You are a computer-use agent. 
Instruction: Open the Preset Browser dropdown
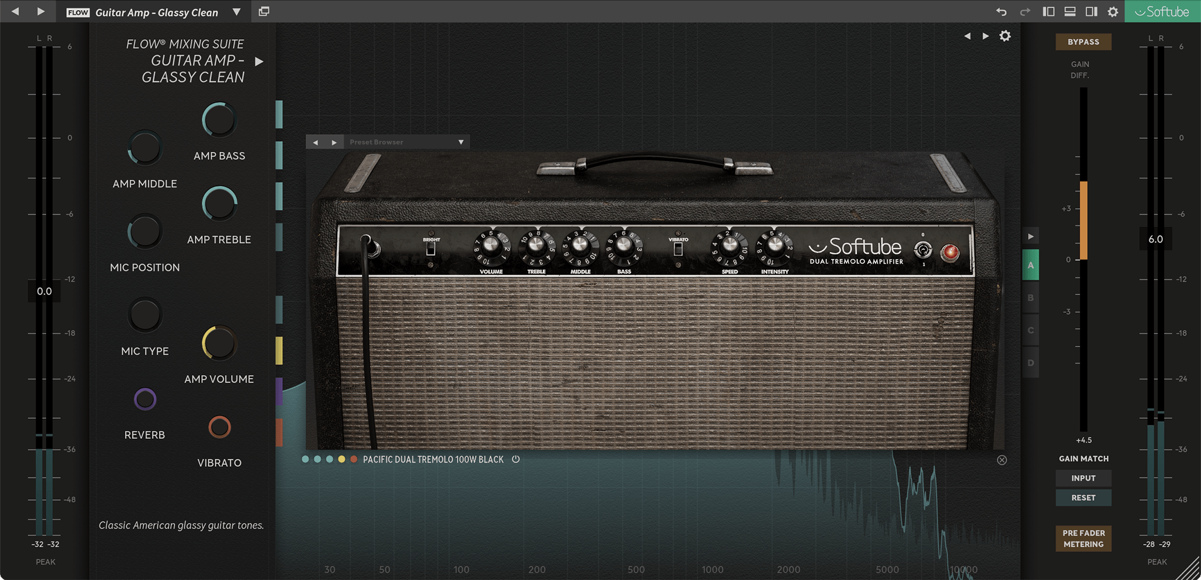[x=461, y=142]
